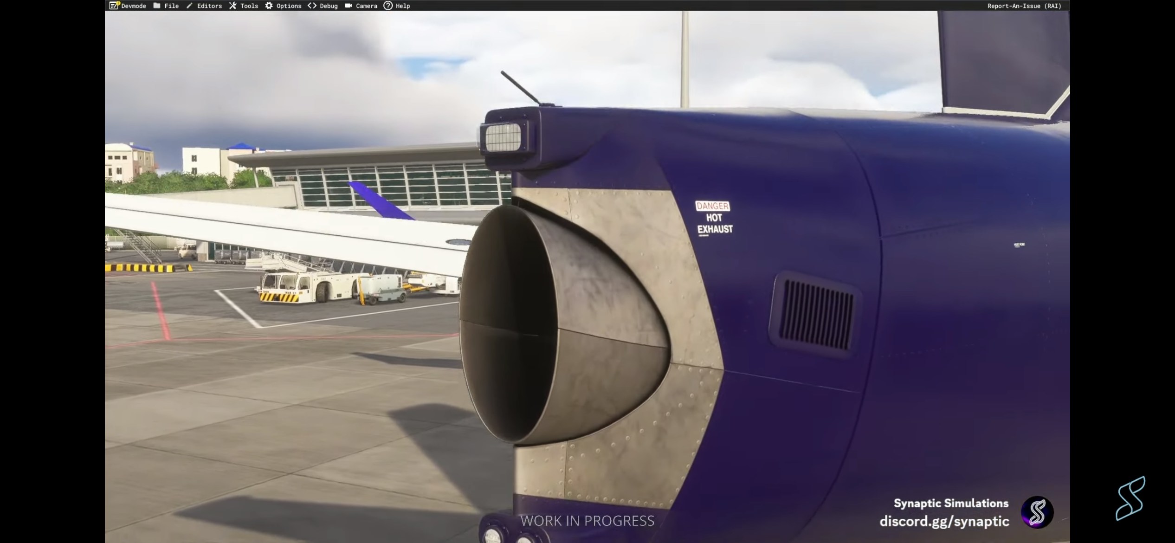Image resolution: width=1175 pixels, height=543 pixels.
Task: Click the Tools wrench icon
Action: (232, 6)
